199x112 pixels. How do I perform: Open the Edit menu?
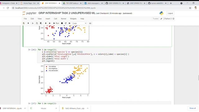click(32, 19)
